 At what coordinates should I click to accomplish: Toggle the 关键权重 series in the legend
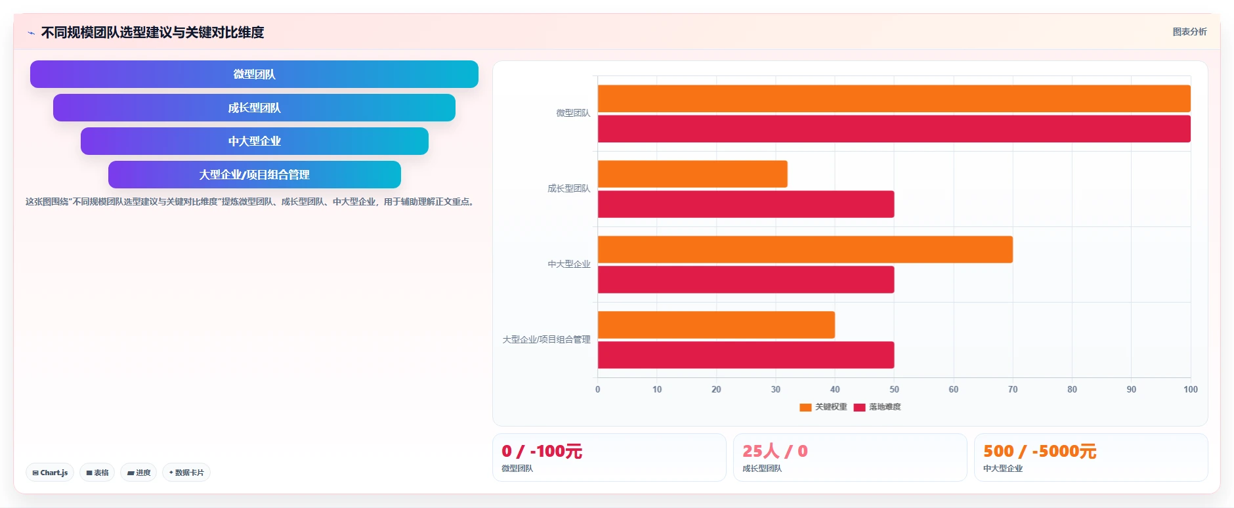pyautogui.click(x=823, y=407)
